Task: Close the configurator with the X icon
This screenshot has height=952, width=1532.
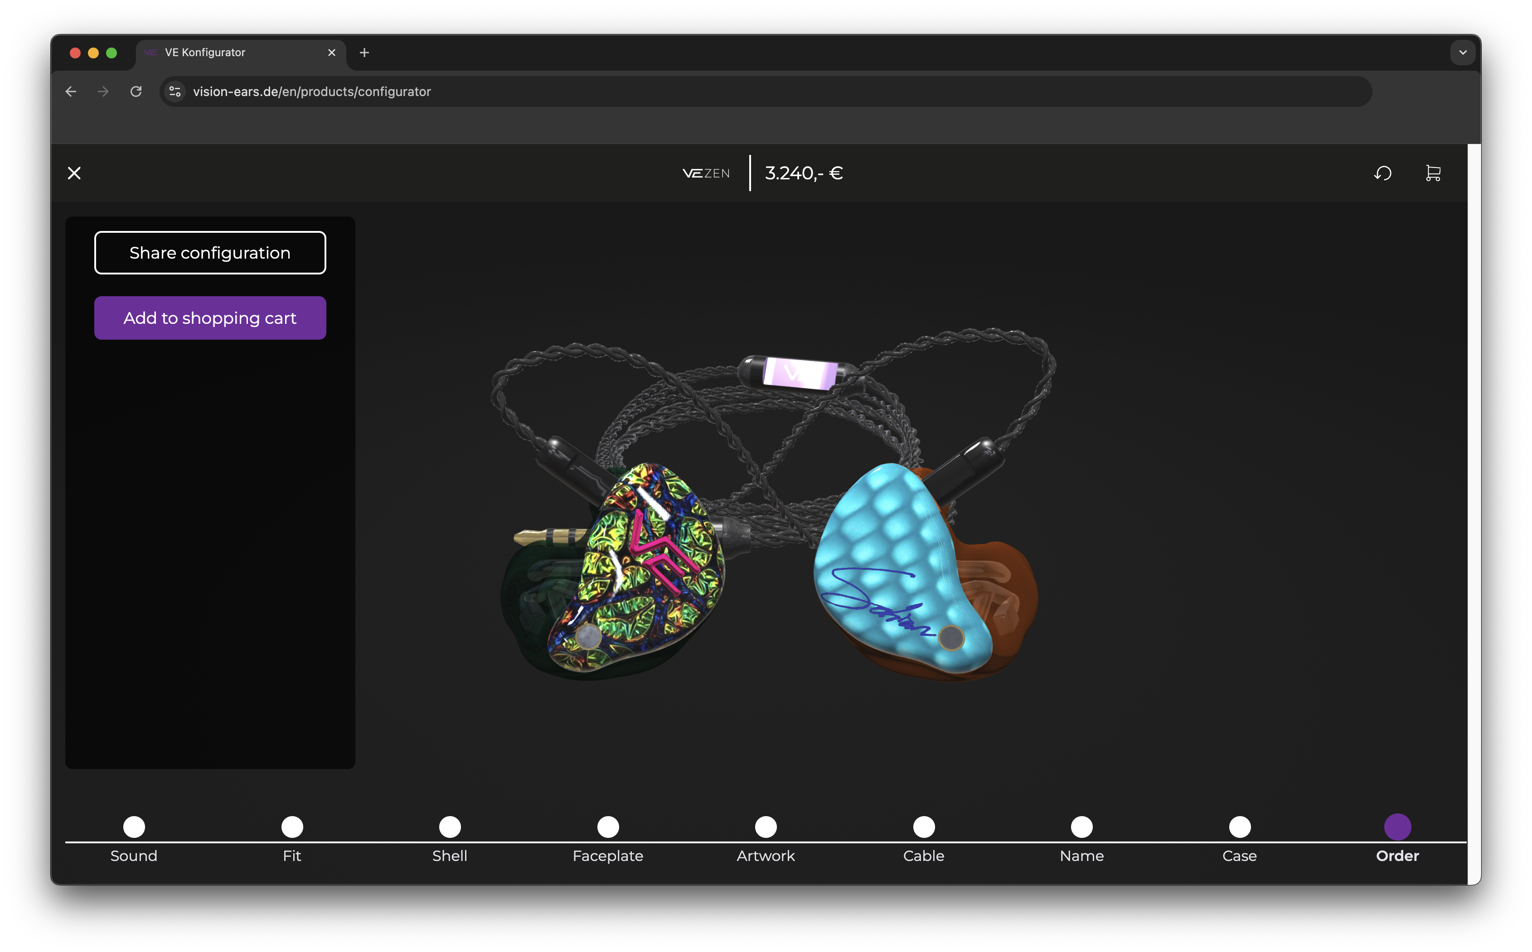Action: click(x=74, y=173)
